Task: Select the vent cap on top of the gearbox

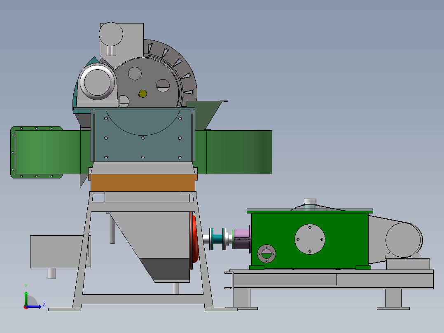Action: tap(310, 202)
